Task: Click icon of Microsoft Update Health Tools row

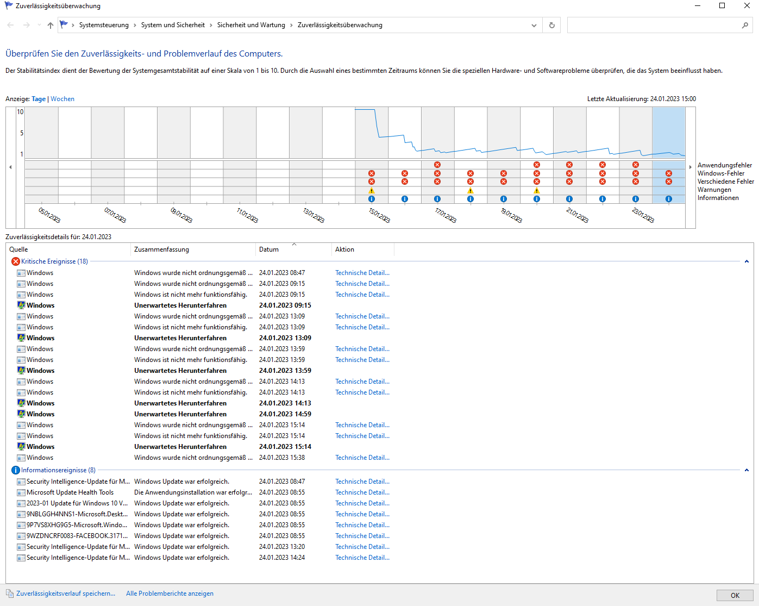Action: point(21,492)
